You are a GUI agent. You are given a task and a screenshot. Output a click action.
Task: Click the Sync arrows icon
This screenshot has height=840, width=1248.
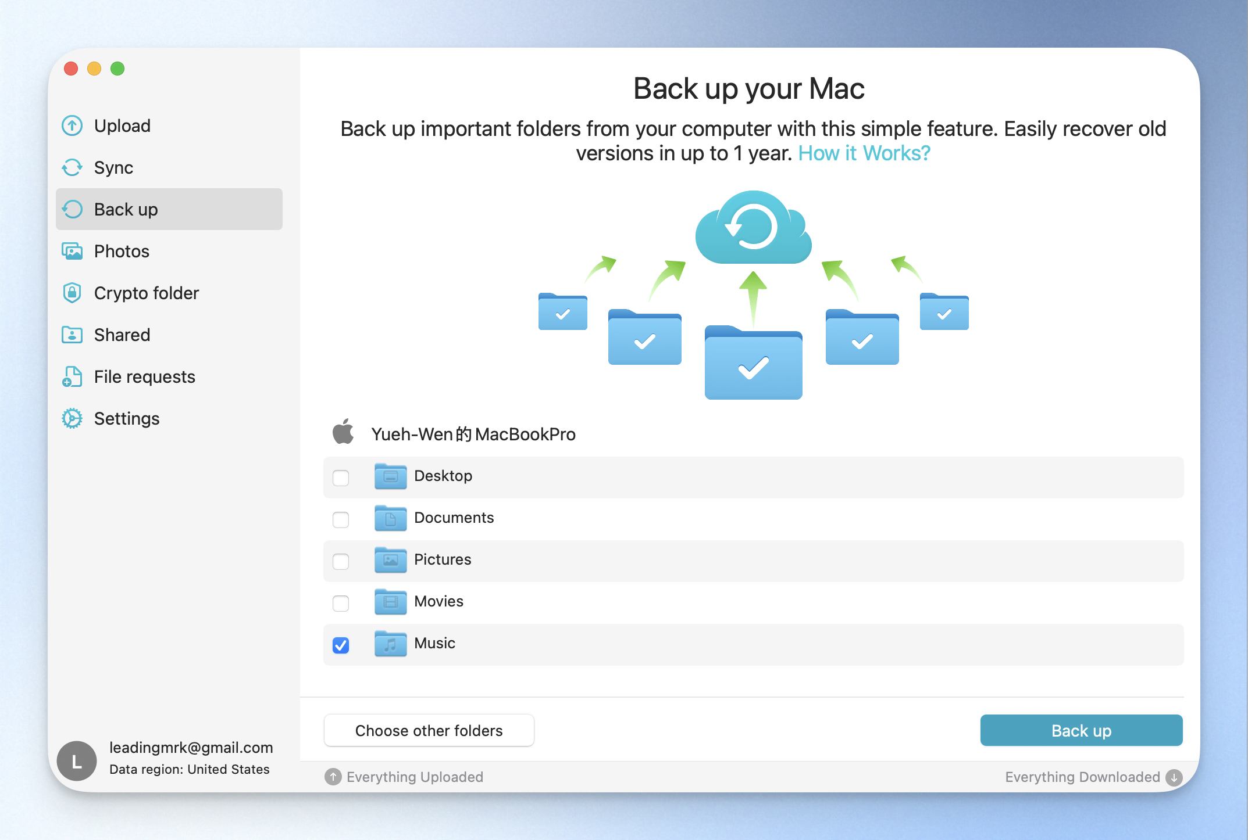[x=72, y=167]
